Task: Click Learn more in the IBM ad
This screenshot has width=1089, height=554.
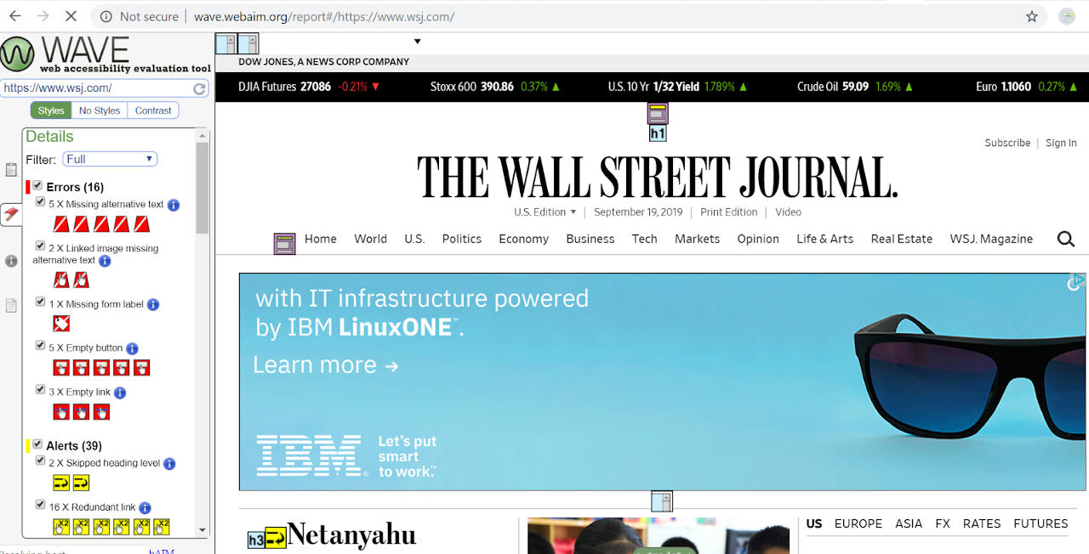Action: tap(326, 365)
